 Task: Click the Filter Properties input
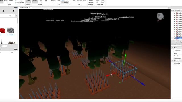click(177, 45)
